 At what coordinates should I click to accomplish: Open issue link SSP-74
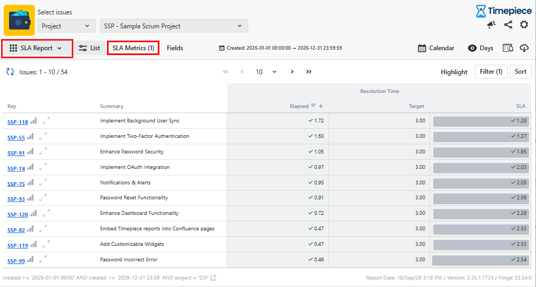[x=16, y=168]
